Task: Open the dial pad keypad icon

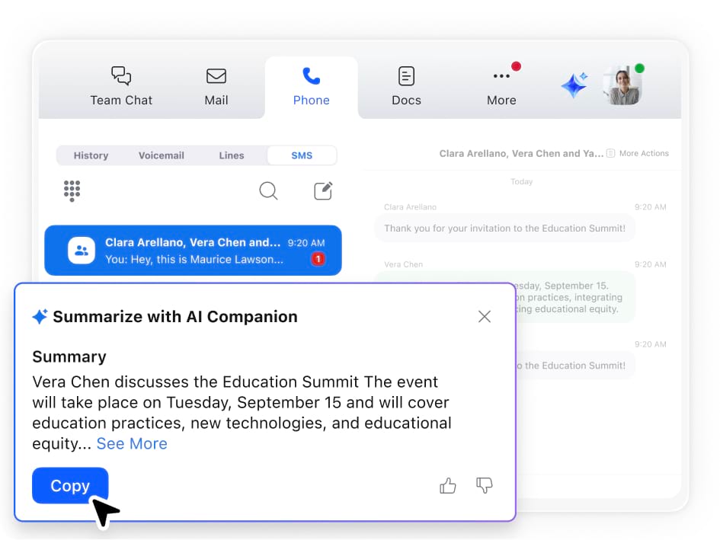Action: (x=72, y=190)
